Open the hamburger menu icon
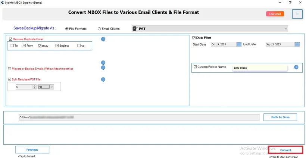The height and width of the screenshot is (163, 306). click(x=297, y=14)
